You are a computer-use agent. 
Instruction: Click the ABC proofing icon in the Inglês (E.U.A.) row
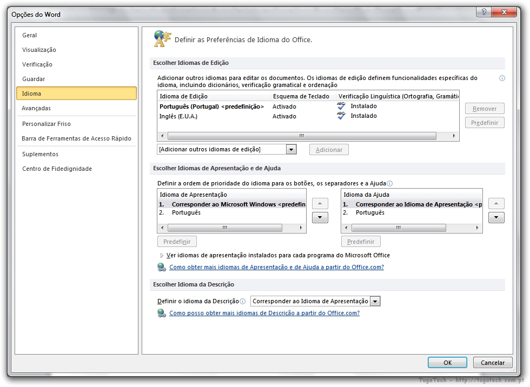pos(341,116)
